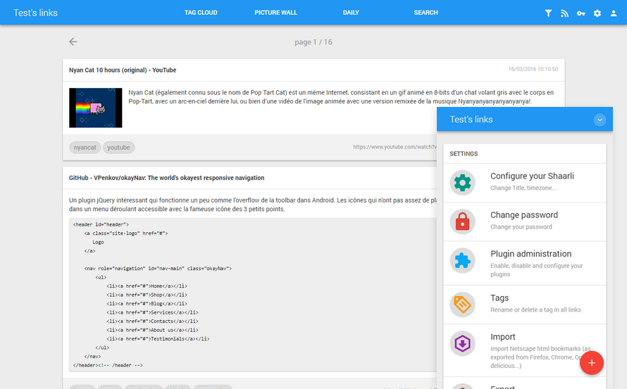Click the user account icon
The height and width of the screenshot is (389, 627).
pyautogui.click(x=613, y=13)
